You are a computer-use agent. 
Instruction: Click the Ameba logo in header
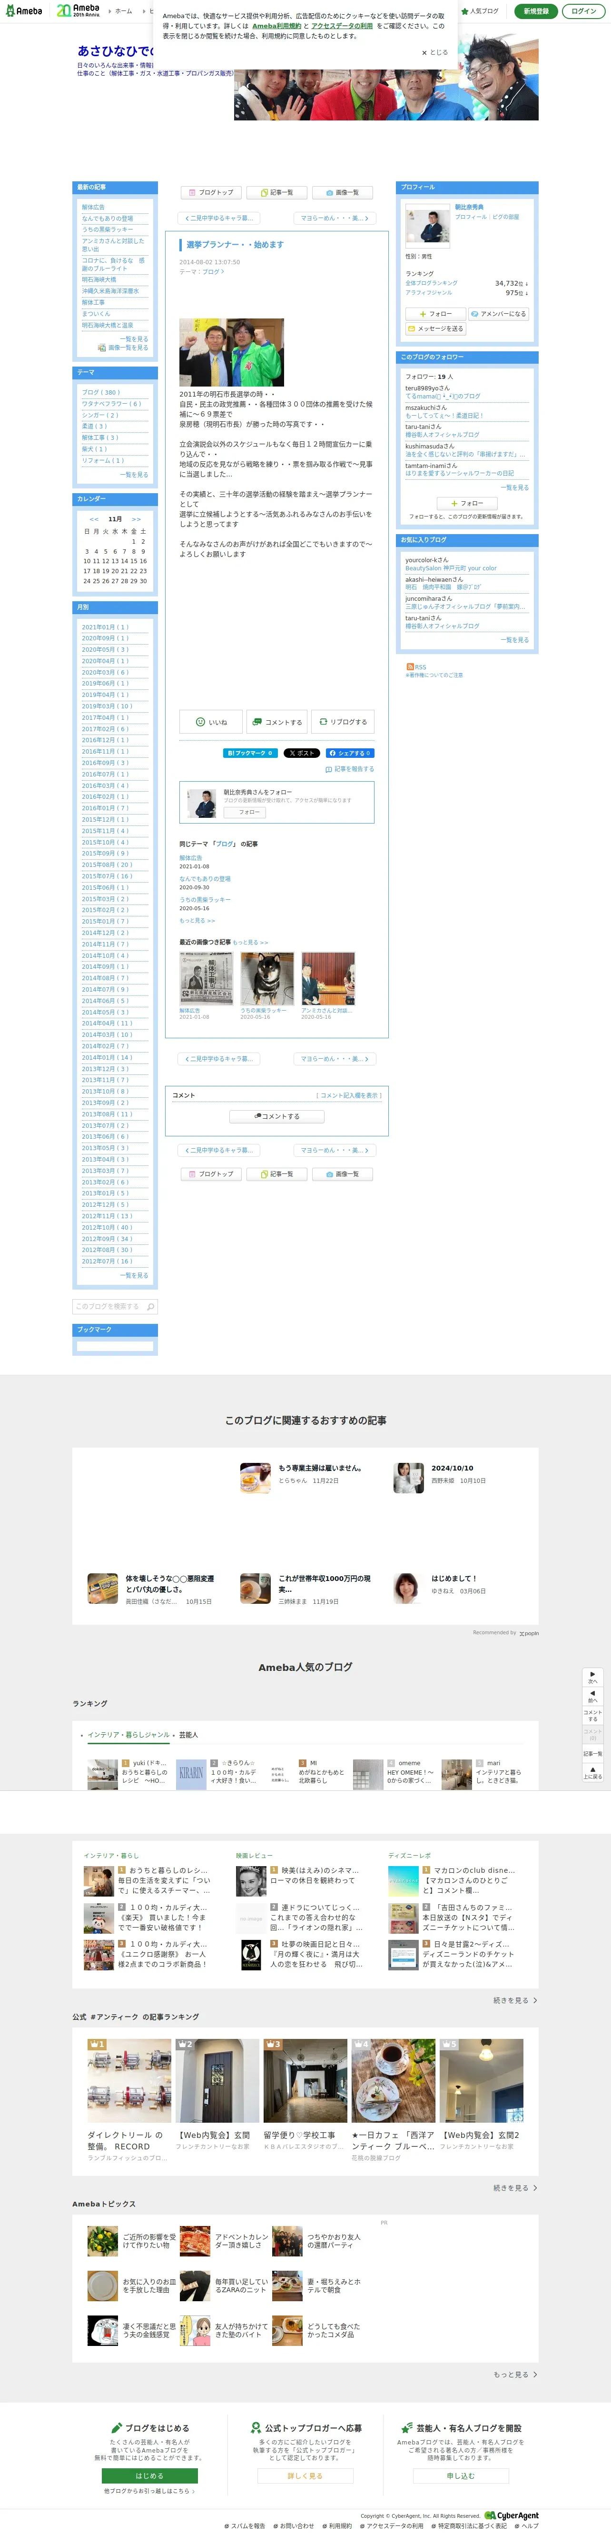24,11
